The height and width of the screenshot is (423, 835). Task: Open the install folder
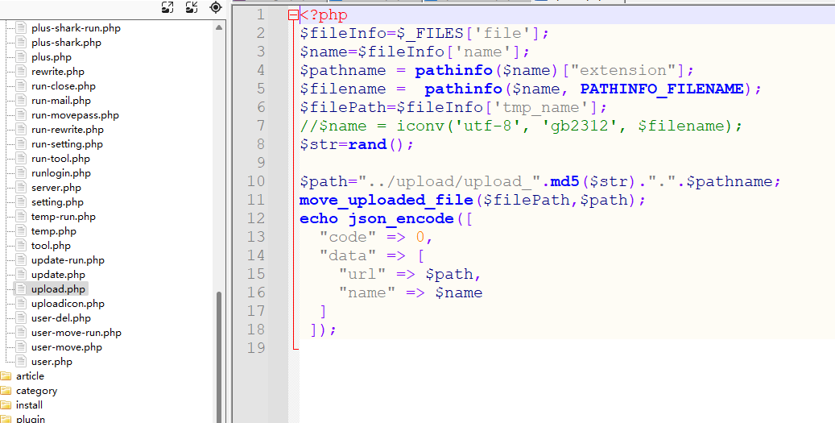tap(29, 405)
